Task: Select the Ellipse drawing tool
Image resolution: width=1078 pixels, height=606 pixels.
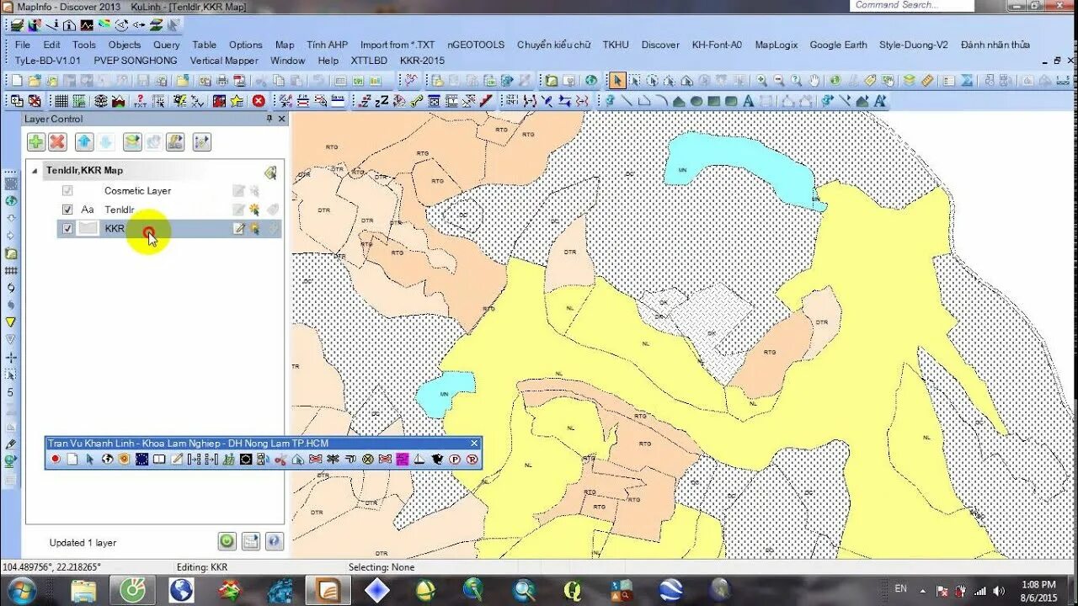Action: pyautogui.click(x=696, y=101)
